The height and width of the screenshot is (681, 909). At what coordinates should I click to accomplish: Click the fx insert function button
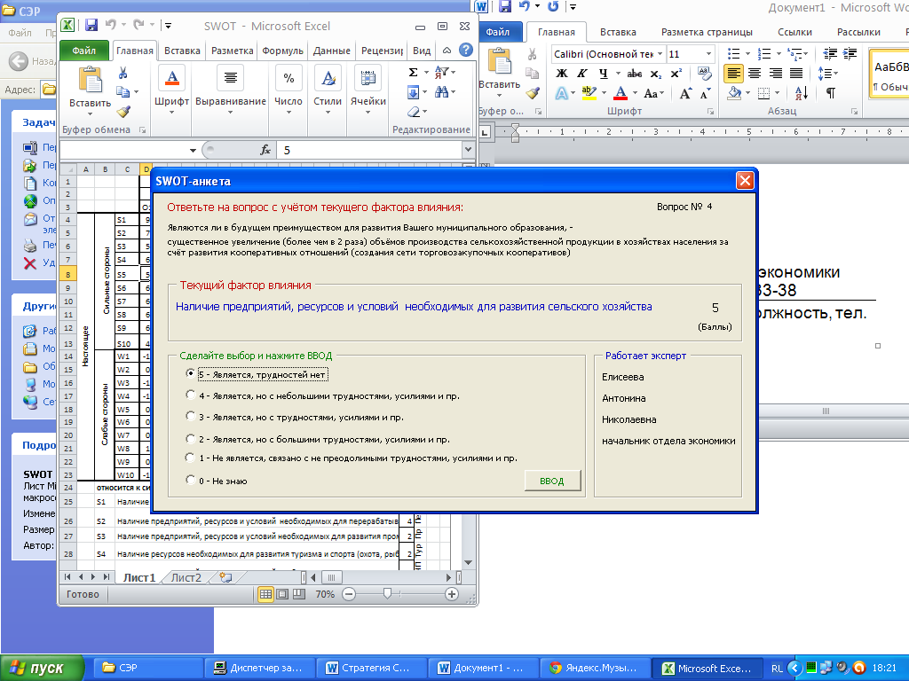click(265, 150)
